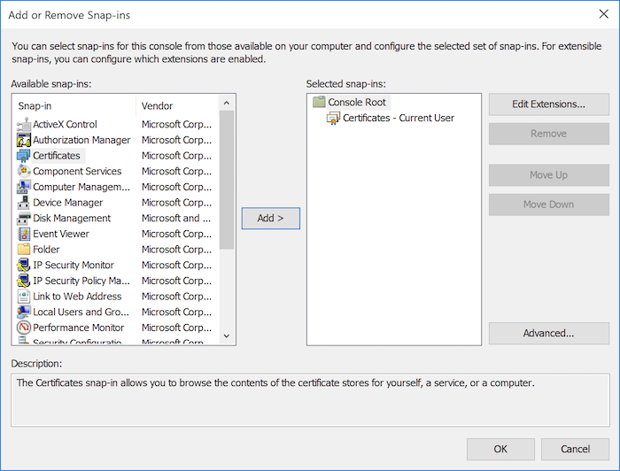Select Certificates - Current User node
Image resolution: width=620 pixels, height=471 pixels.
point(398,118)
